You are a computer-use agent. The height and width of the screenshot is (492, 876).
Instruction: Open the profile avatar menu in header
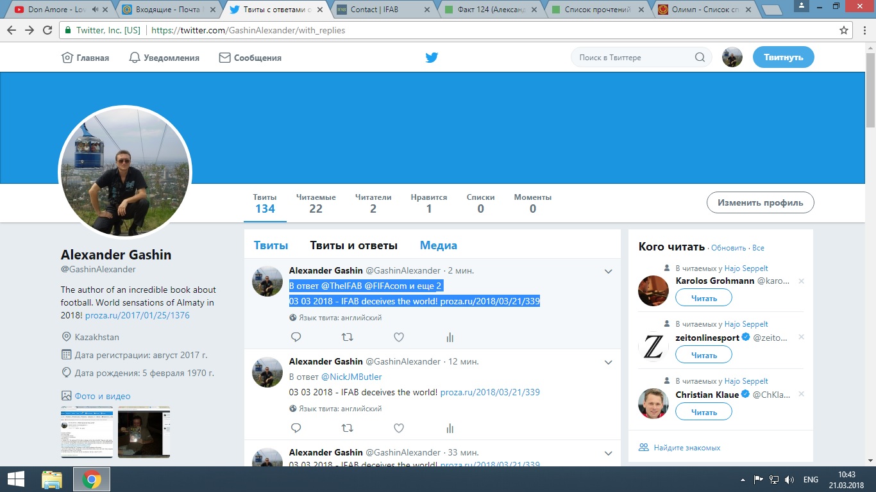pos(732,57)
